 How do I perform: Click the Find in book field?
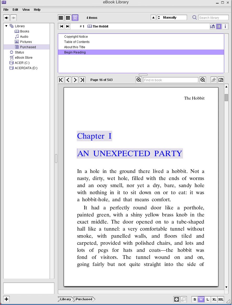(171, 80)
